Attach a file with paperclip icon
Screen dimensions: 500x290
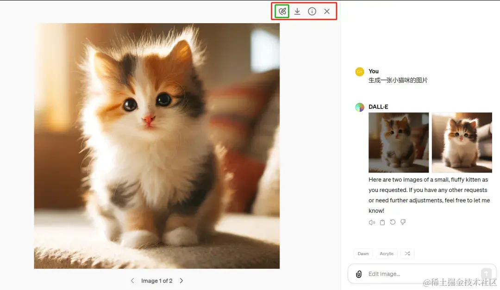click(359, 274)
